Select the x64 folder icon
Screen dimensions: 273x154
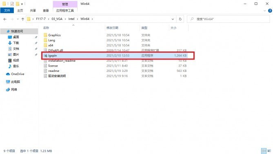45,45
